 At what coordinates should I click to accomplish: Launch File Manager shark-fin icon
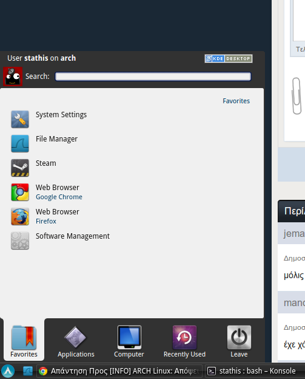20,143
